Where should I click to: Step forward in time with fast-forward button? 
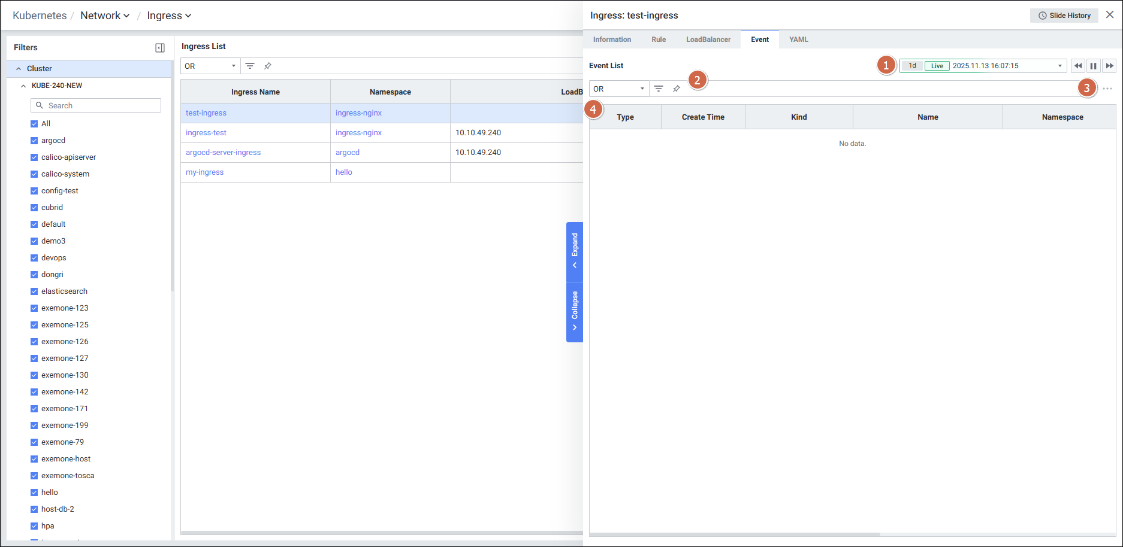click(x=1109, y=66)
